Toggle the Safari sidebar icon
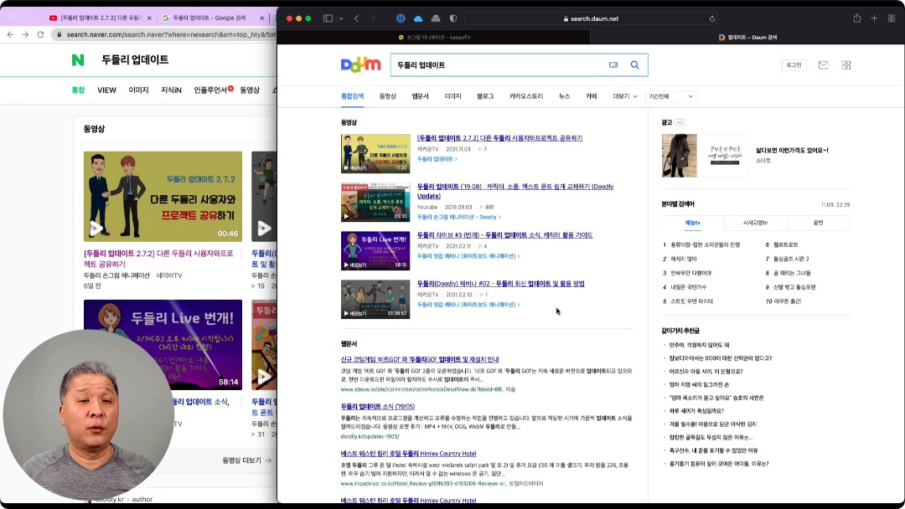Screen dimensions: 905x509 [328, 18]
